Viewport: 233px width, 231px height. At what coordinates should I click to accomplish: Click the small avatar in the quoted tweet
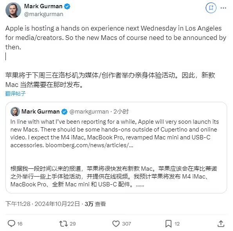click(15, 112)
